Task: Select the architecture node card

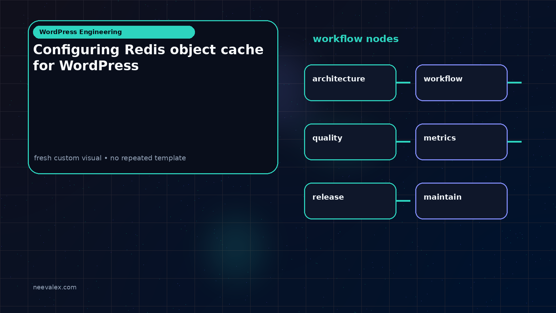Action: [x=350, y=83]
